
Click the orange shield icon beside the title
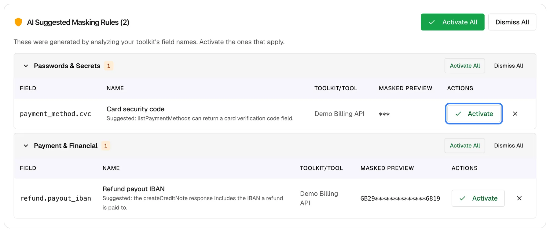pos(18,22)
